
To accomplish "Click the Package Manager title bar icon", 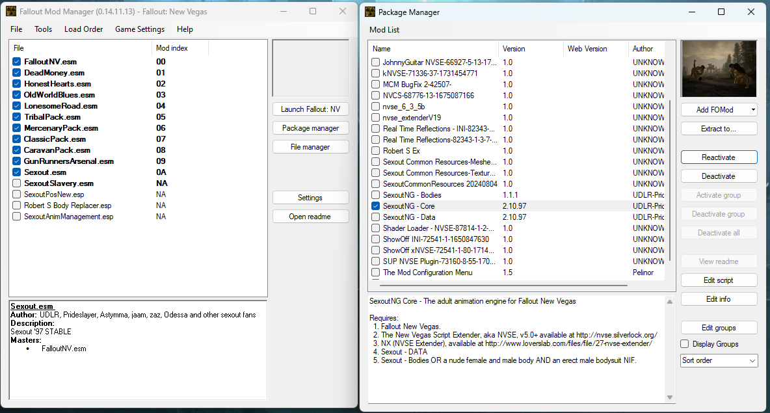I will 370,12.
